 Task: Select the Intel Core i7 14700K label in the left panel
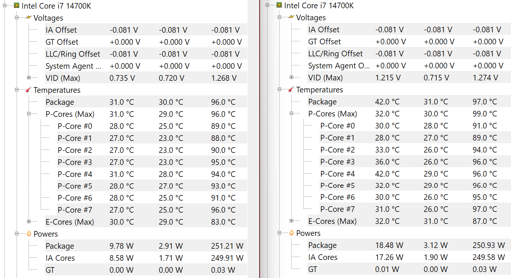pos(56,6)
